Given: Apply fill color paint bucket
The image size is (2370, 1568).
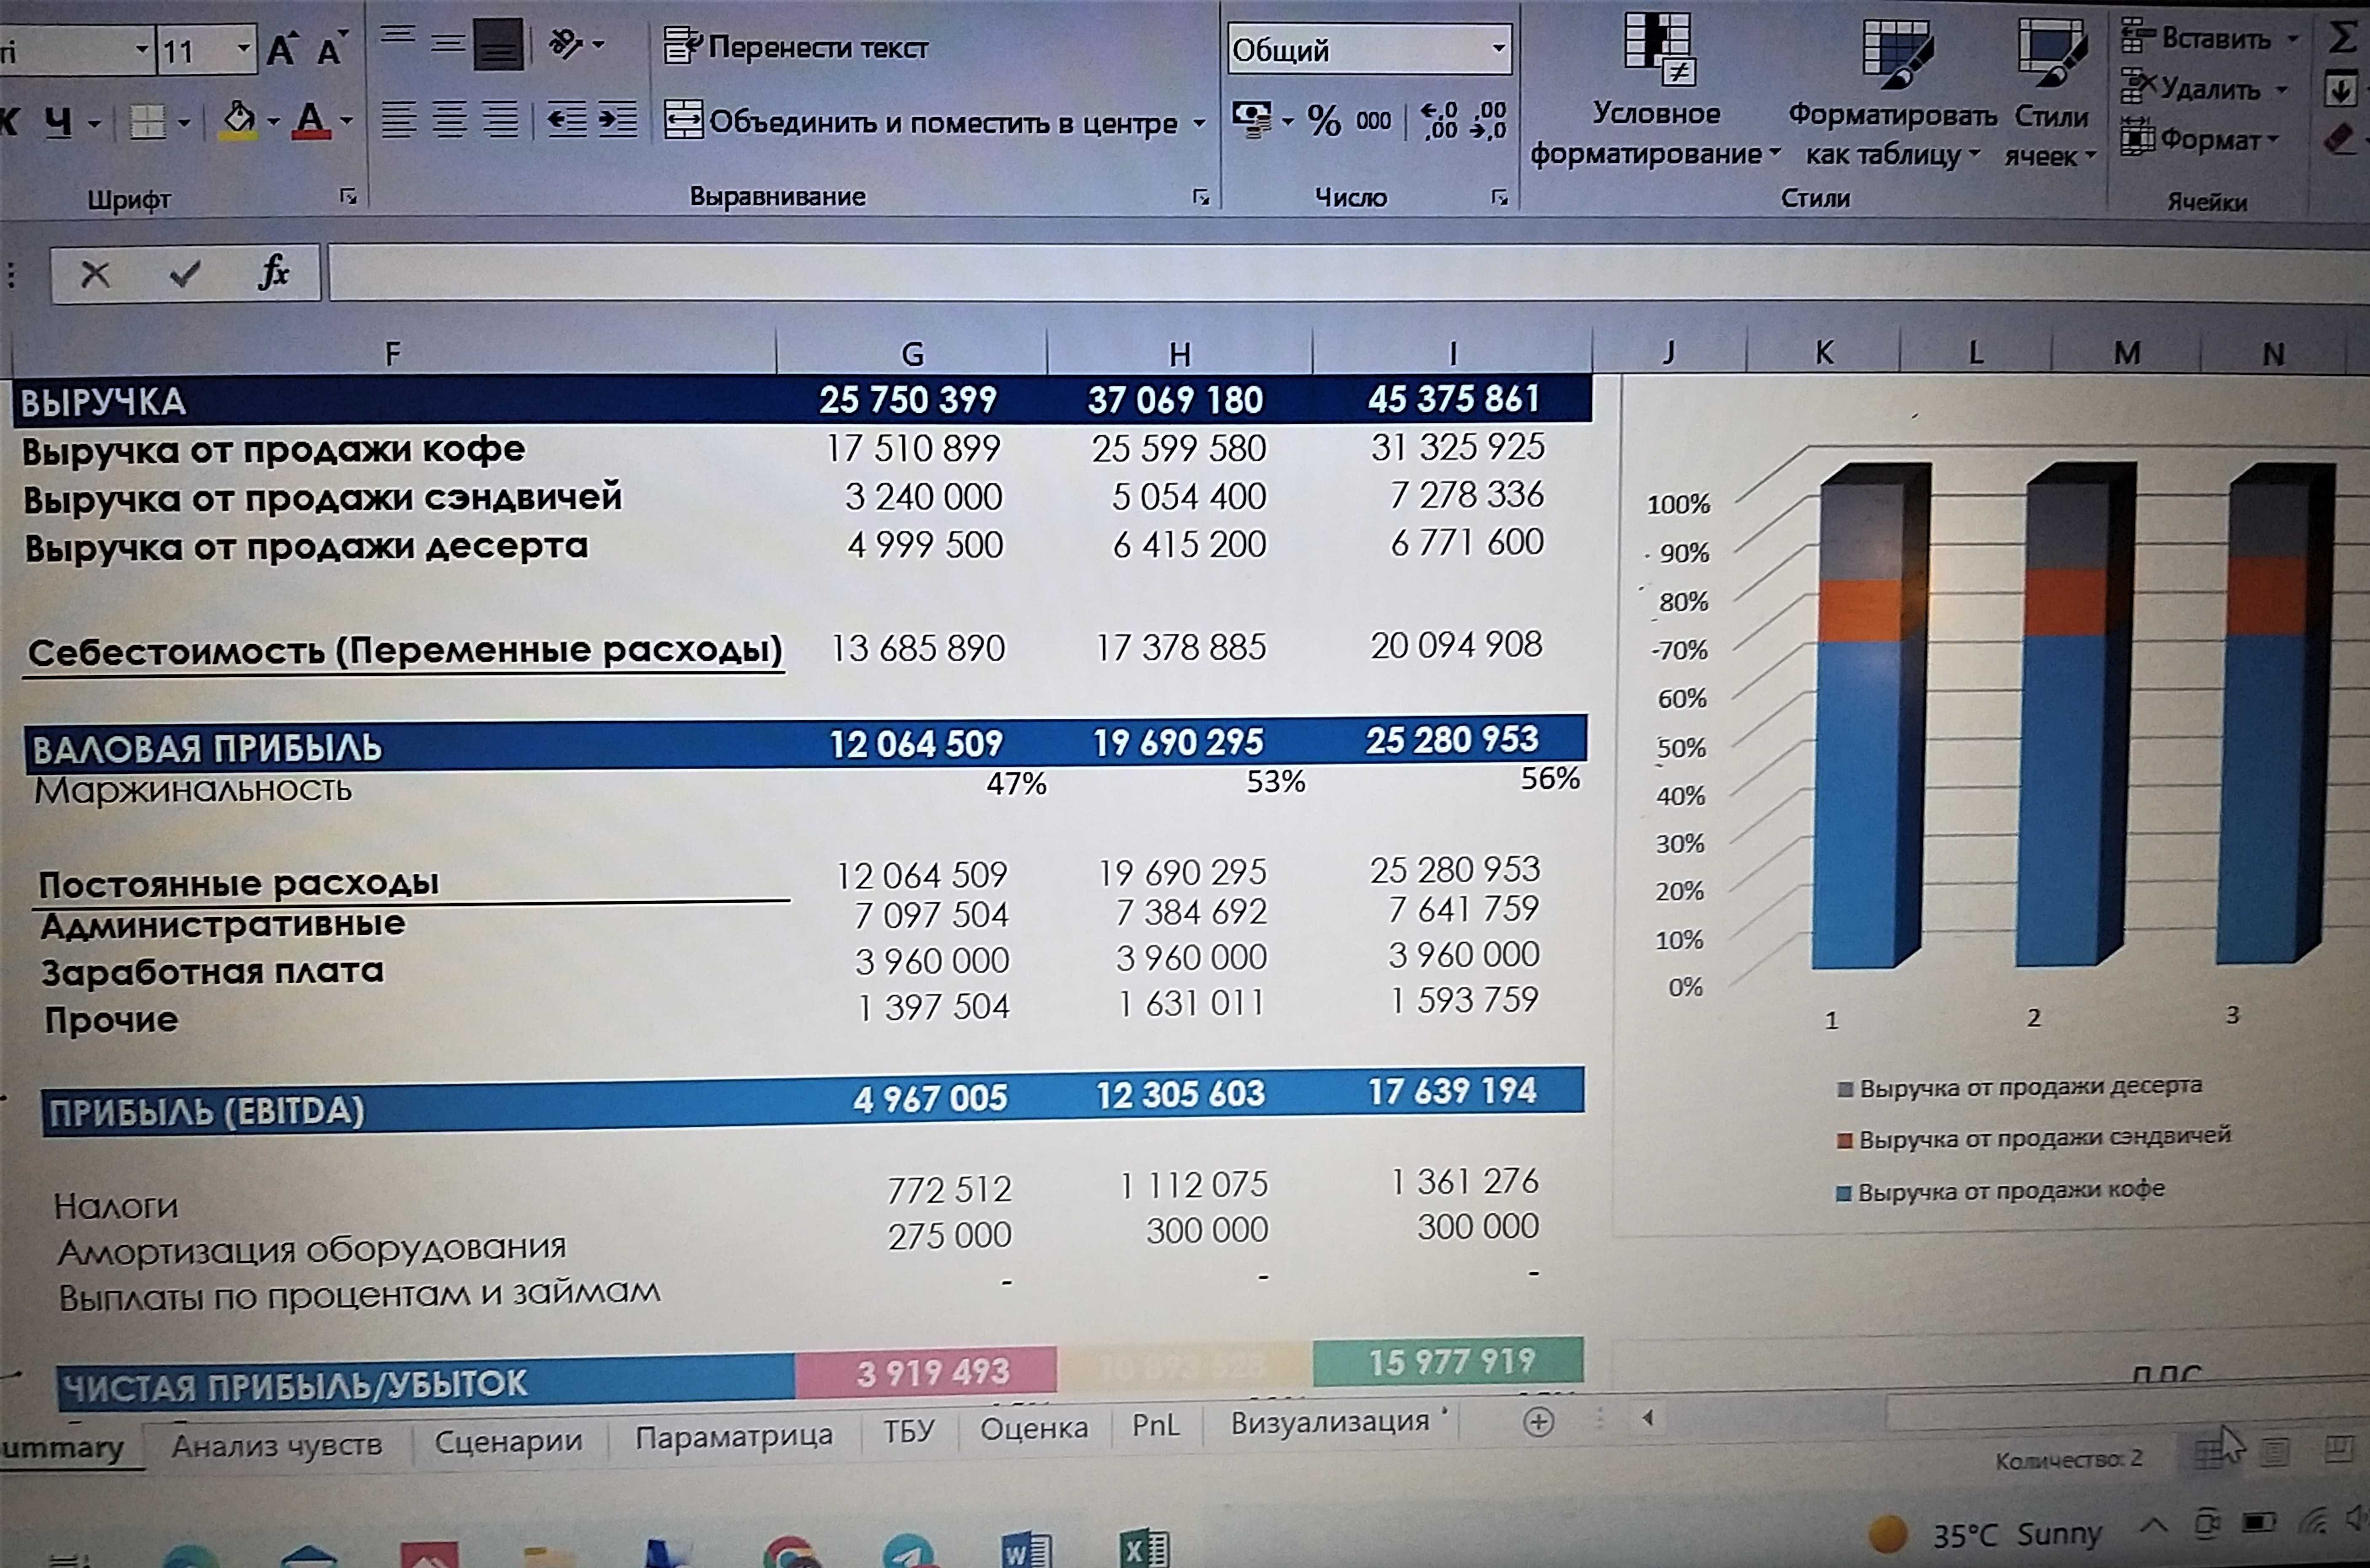Looking at the screenshot, I should coord(239,122).
